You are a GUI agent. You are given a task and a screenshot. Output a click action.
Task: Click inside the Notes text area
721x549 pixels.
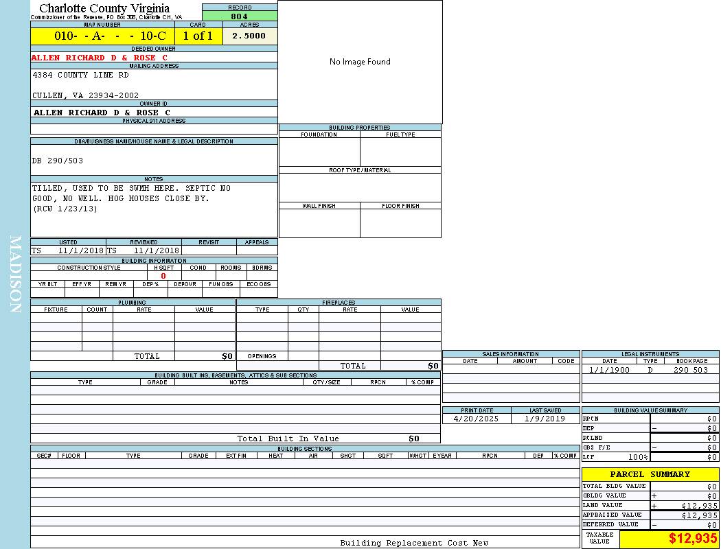(154, 209)
